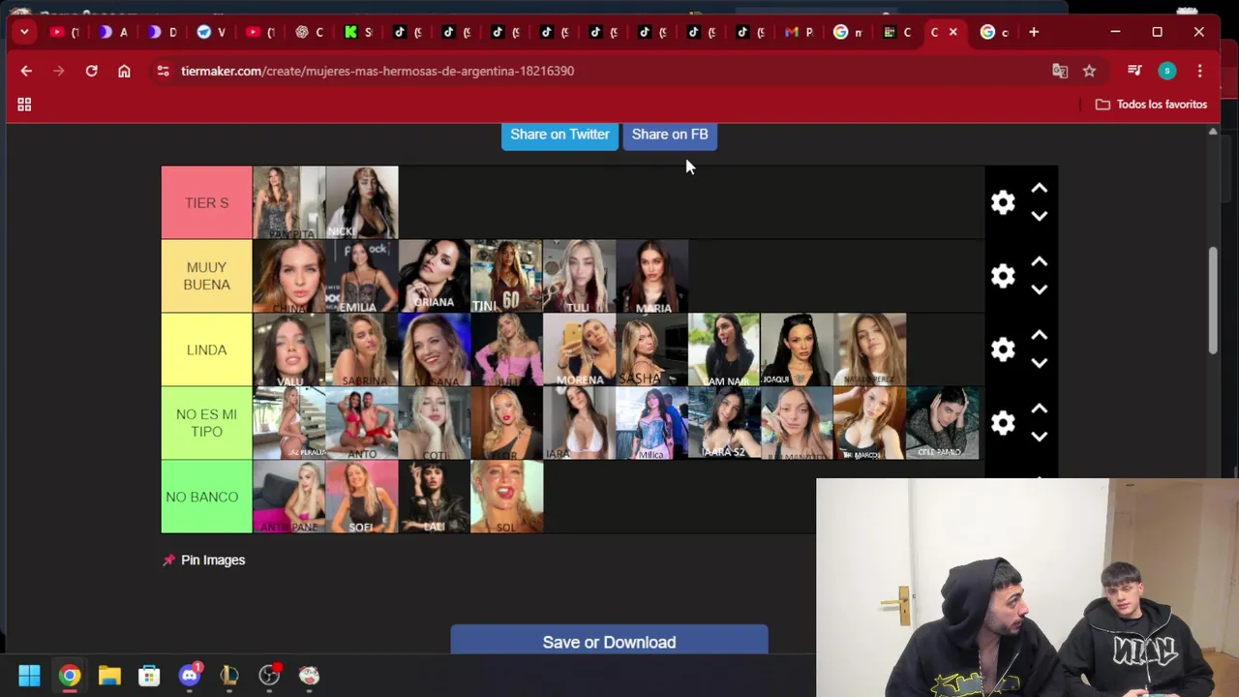The height and width of the screenshot is (697, 1239).
Task: Open a new browser tab
Action: (1034, 32)
